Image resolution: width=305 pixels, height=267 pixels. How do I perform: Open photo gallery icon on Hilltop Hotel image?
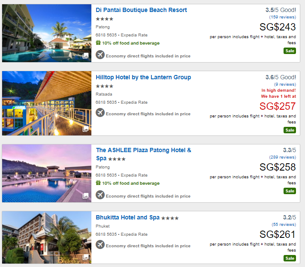point(85,129)
